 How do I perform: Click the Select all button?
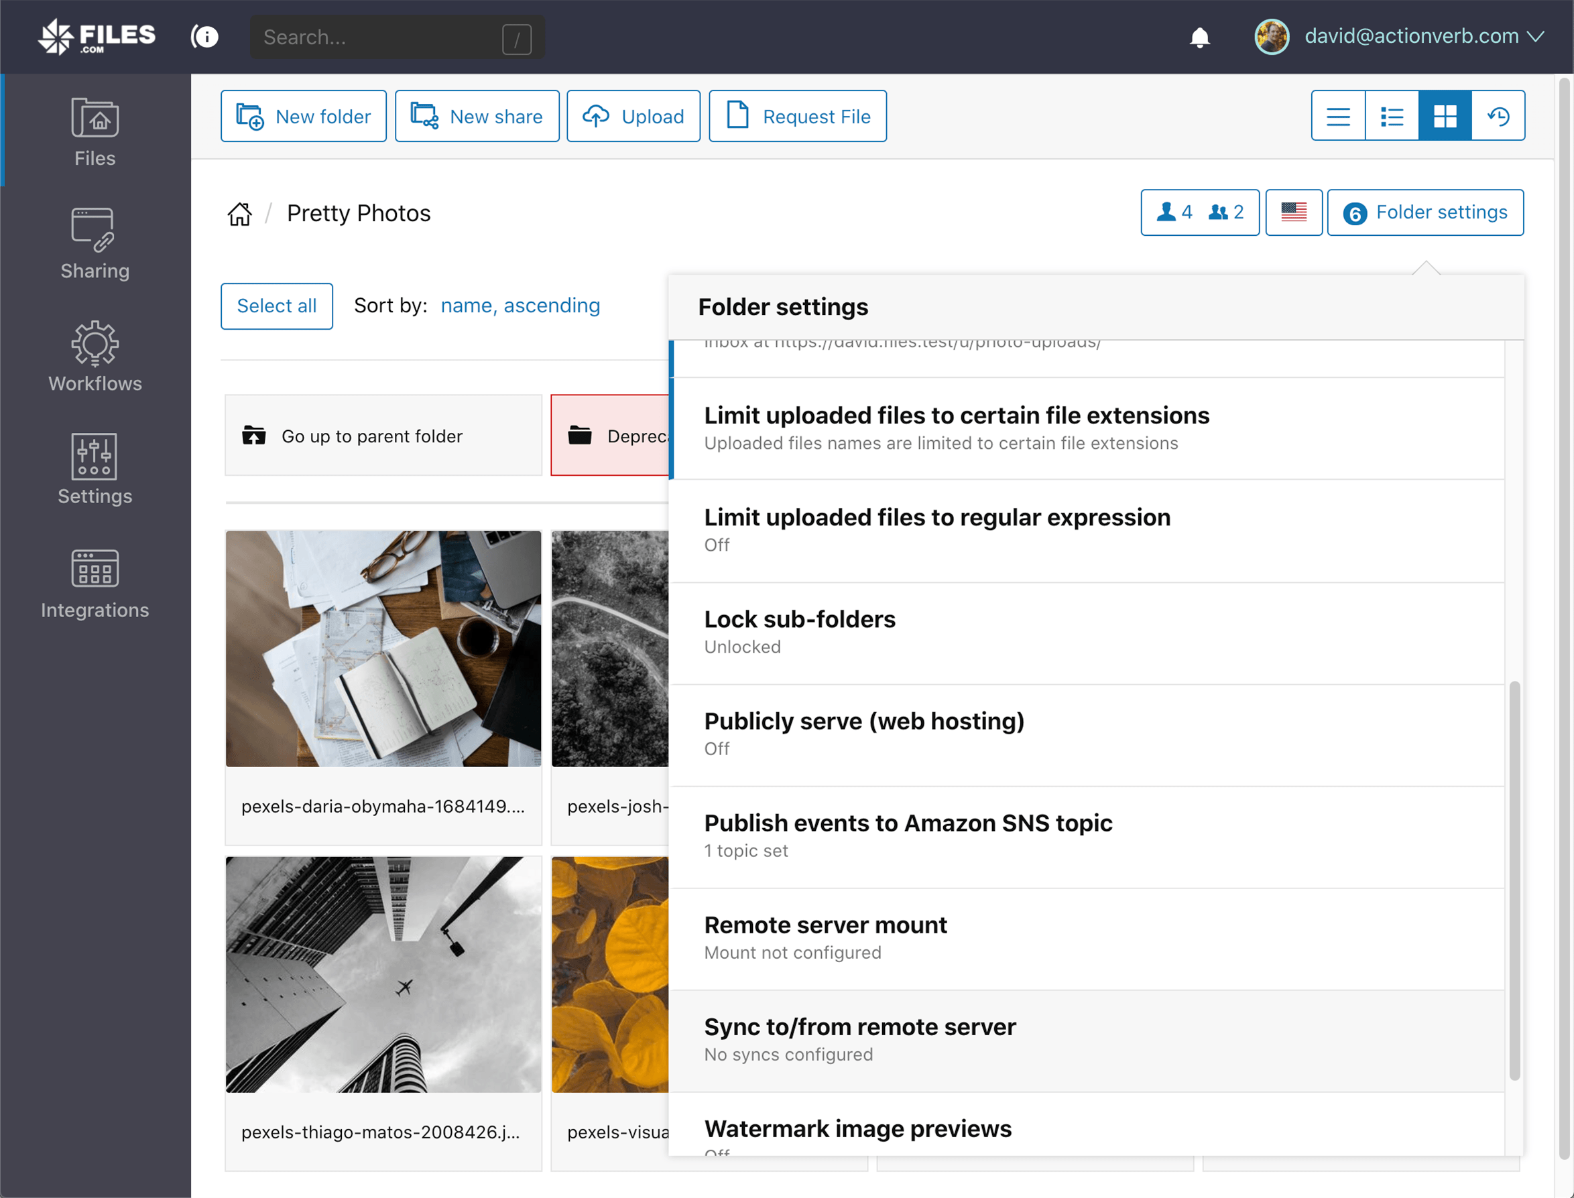point(277,306)
